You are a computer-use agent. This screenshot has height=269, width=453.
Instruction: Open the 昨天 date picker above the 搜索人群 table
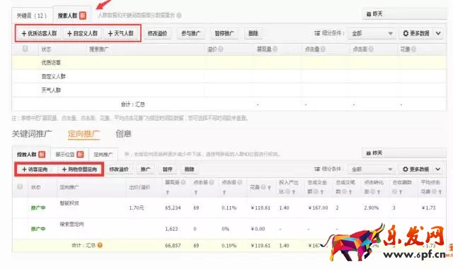coord(404,14)
